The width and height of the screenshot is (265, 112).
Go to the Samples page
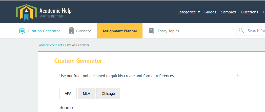tap(228, 12)
